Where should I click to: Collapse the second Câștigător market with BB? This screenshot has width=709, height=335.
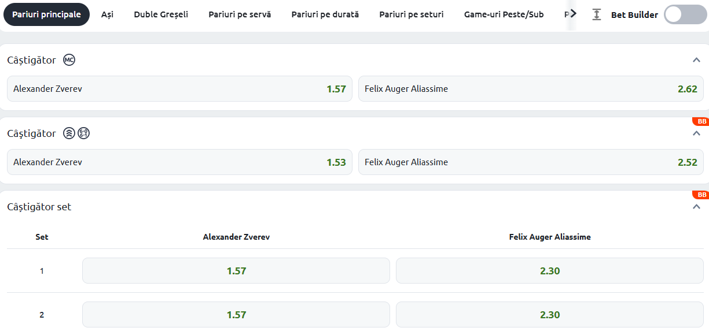pos(696,133)
